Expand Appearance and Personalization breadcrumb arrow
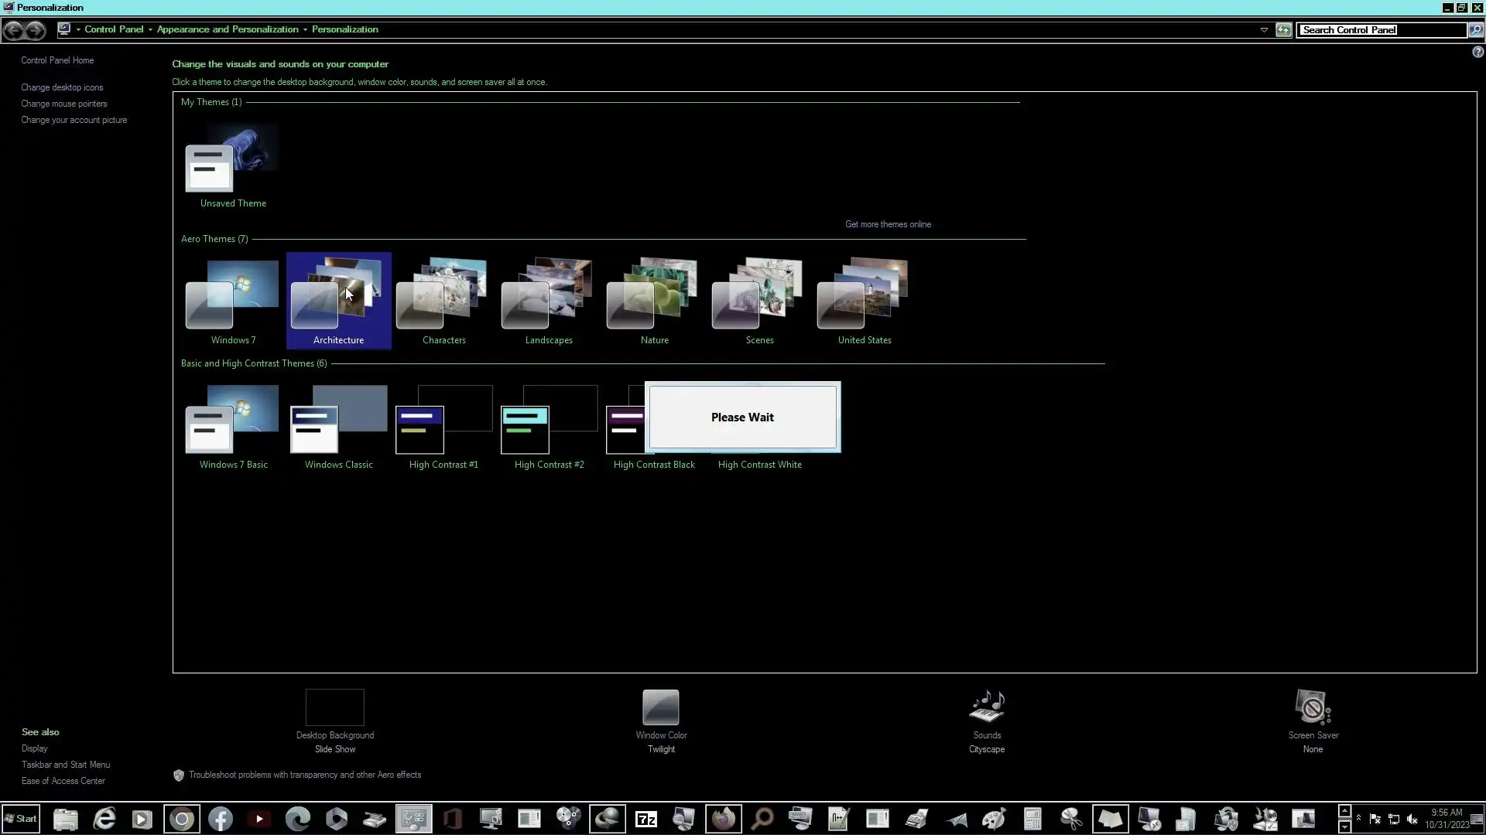The height and width of the screenshot is (835, 1486). click(x=305, y=30)
